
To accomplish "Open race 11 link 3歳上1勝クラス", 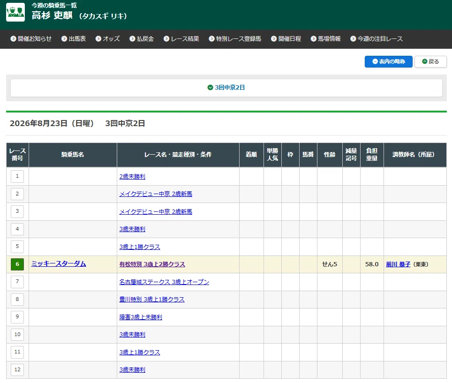I will click(140, 353).
